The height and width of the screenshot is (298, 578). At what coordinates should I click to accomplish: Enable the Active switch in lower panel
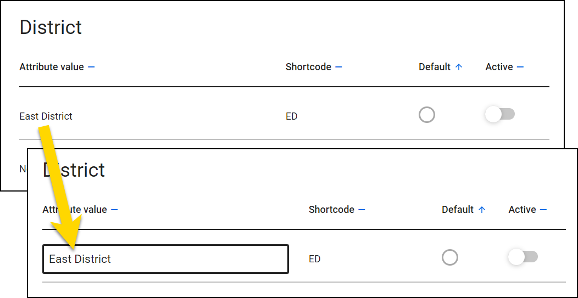point(523,257)
